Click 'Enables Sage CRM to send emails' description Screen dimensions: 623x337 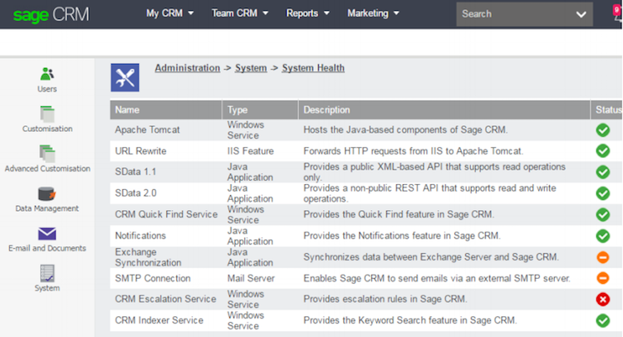pos(437,278)
